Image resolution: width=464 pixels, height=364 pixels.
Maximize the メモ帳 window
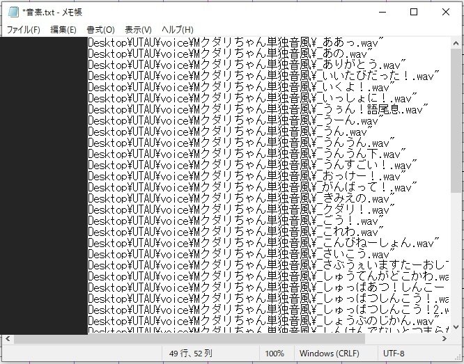pyautogui.click(x=414, y=12)
